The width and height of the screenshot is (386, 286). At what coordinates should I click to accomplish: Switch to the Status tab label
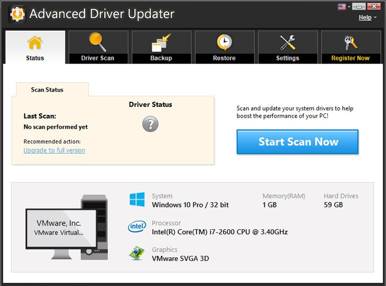click(x=35, y=58)
